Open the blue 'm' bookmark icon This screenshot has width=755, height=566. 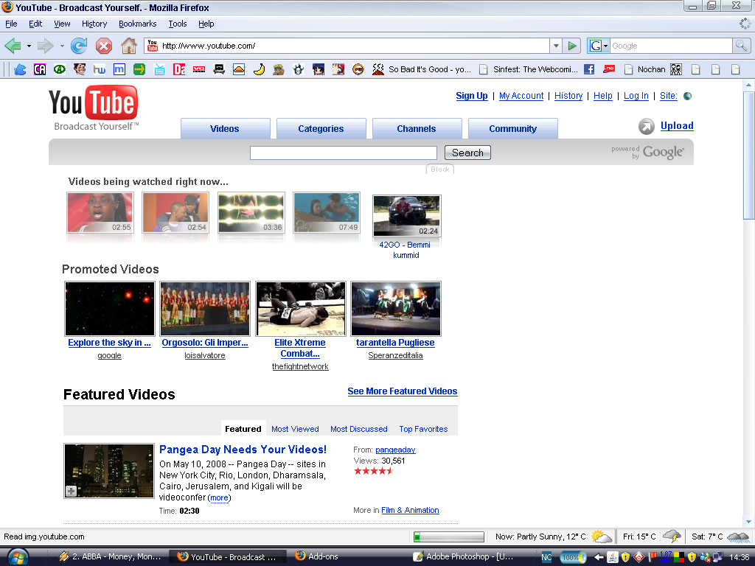[x=119, y=69]
